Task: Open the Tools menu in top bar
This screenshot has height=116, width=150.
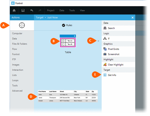Action: [72, 10]
